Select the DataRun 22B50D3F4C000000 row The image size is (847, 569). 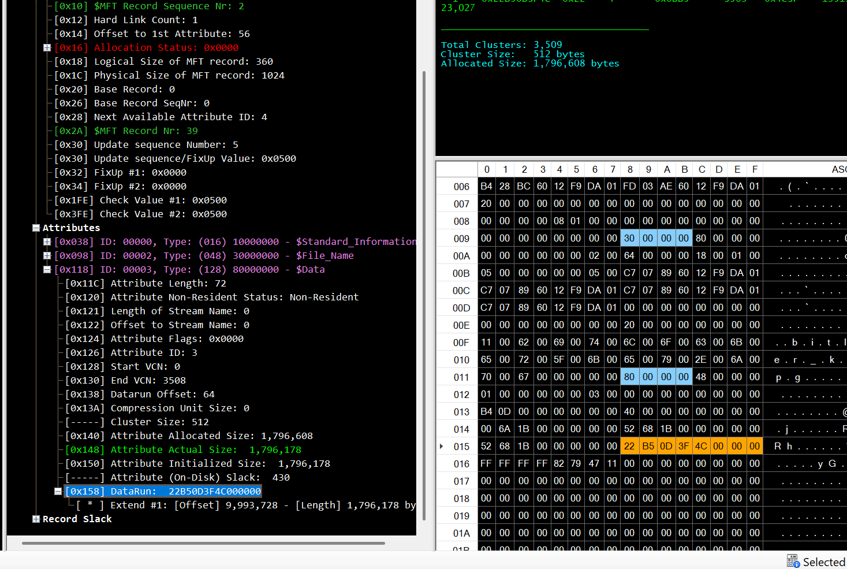click(163, 492)
